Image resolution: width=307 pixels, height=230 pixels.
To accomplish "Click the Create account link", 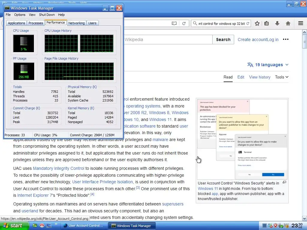I will coord(252,40).
